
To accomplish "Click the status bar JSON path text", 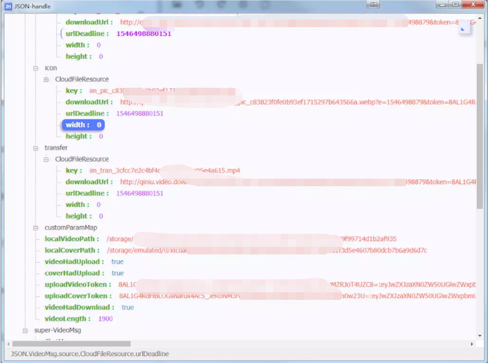I will tap(90, 354).
